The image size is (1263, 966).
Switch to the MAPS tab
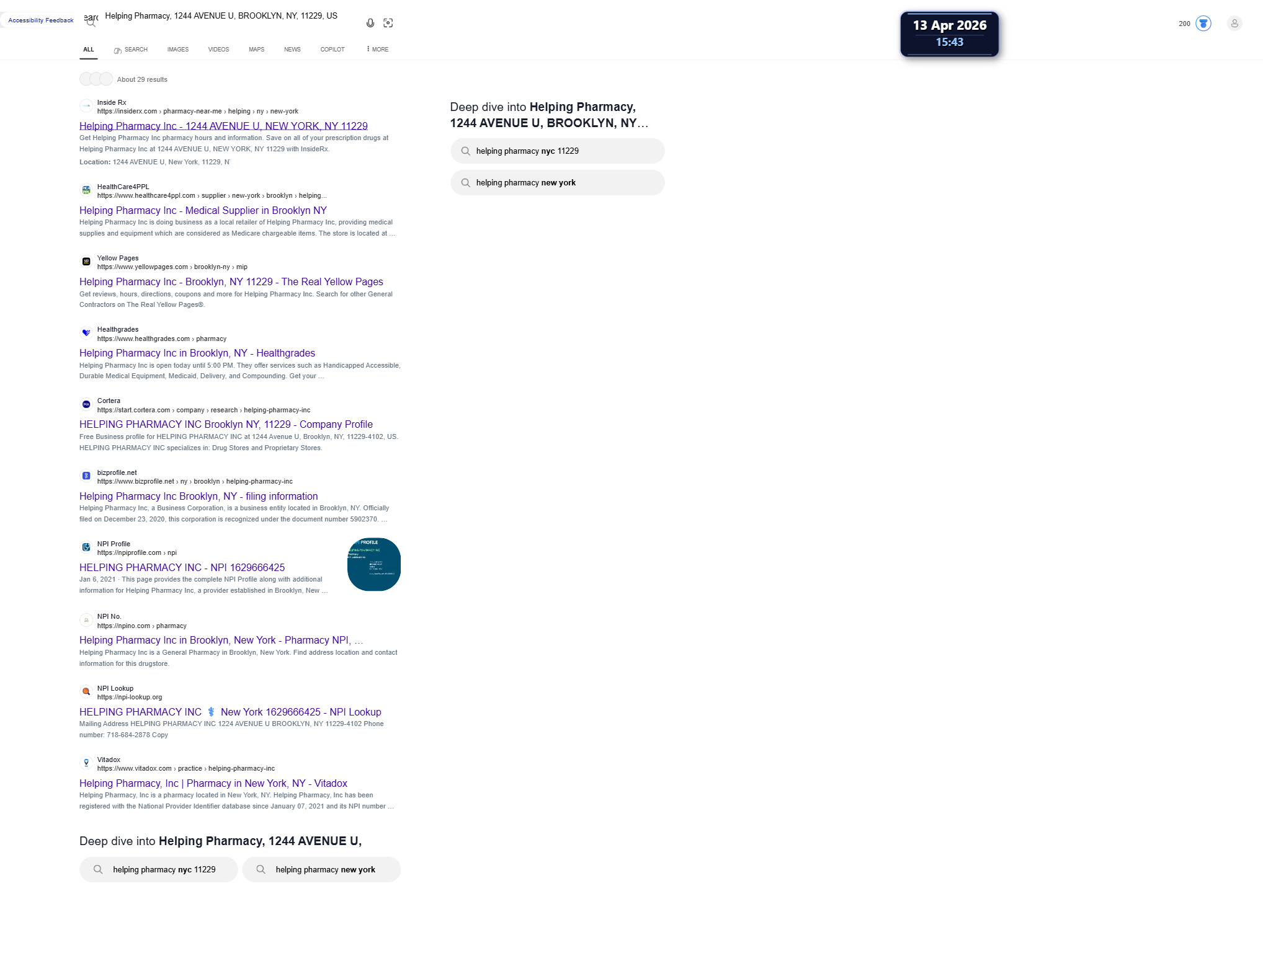257,50
